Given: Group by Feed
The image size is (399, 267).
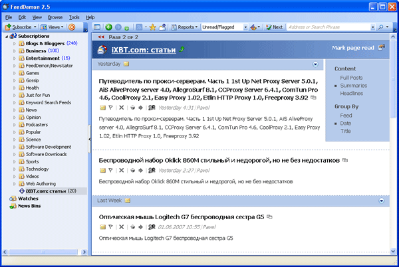Looking at the screenshot, I should (x=346, y=116).
